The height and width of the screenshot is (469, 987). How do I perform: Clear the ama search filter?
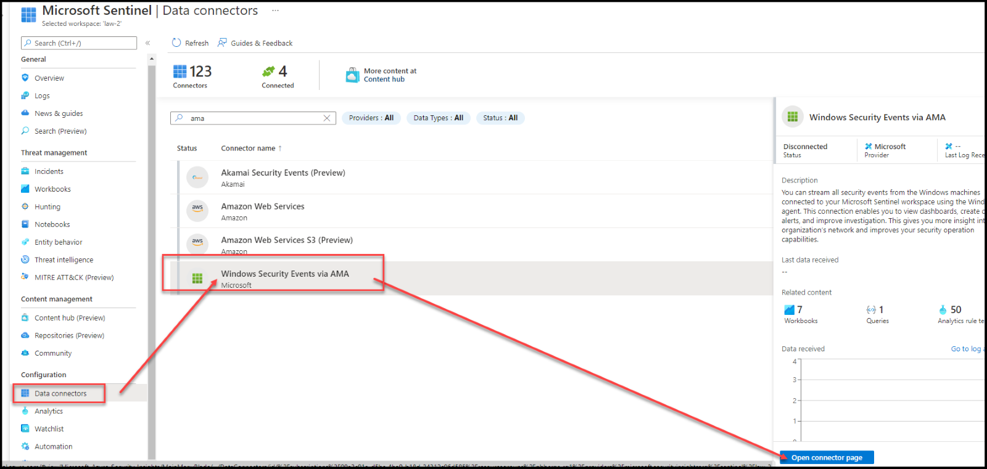327,118
